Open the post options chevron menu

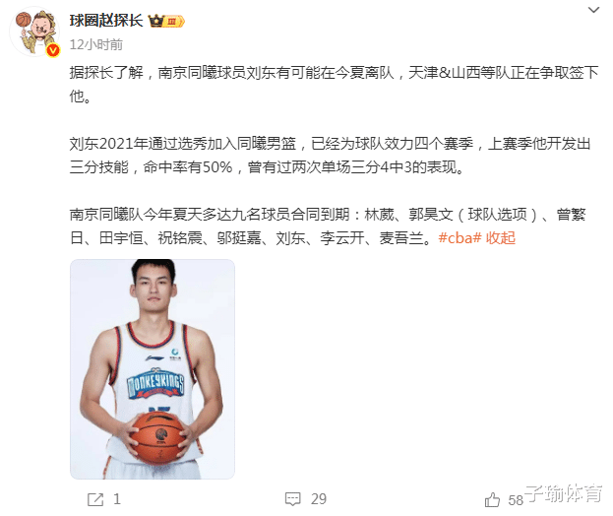point(593,10)
